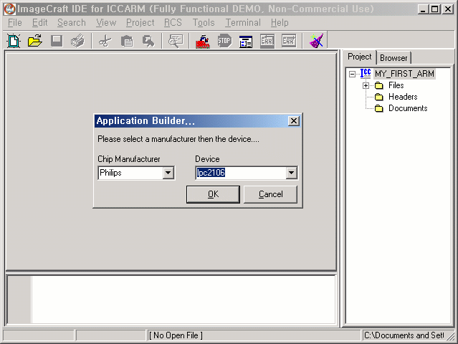This screenshot has height=344, width=458.
Task: Switch to the Browser tab
Action: point(393,58)
